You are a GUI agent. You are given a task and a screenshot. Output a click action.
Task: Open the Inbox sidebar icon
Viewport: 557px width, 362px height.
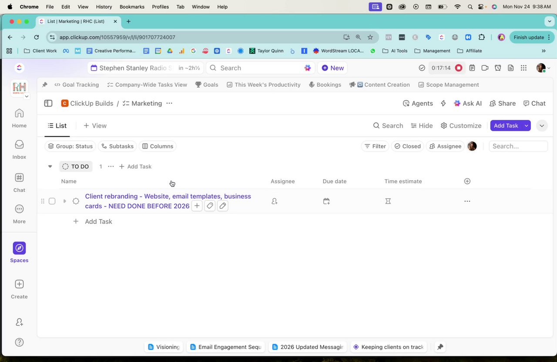pyautogui.click(x=19, y=149)
